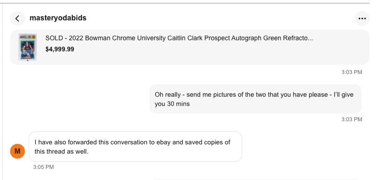
Task: Open the 2022 Bowman Chrome listing title
Action: point(179,38)
